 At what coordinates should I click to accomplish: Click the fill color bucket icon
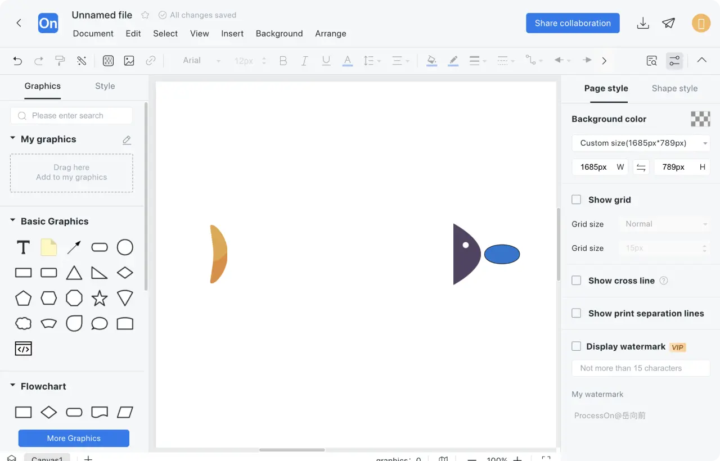431,61
